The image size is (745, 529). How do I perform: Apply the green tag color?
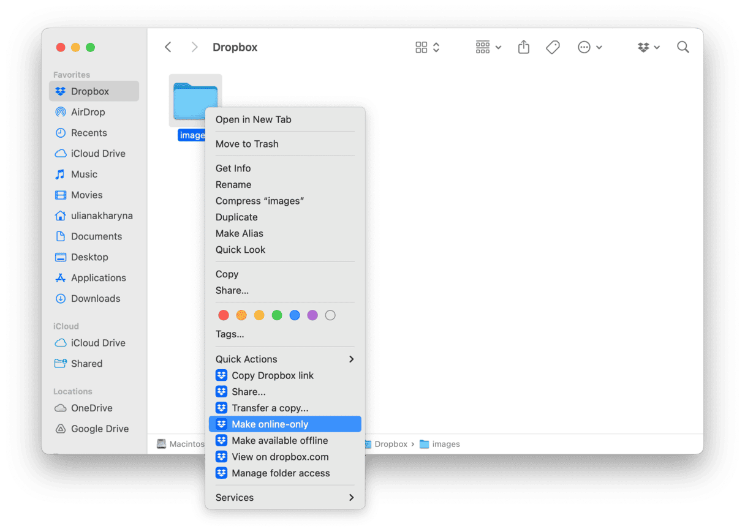277,315
